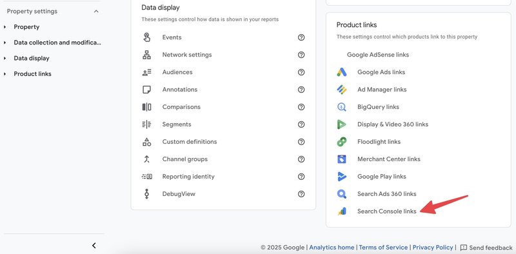The image size is (516, 254).
Task: Click the Reporting identity icon
Action: click(147, 177)
